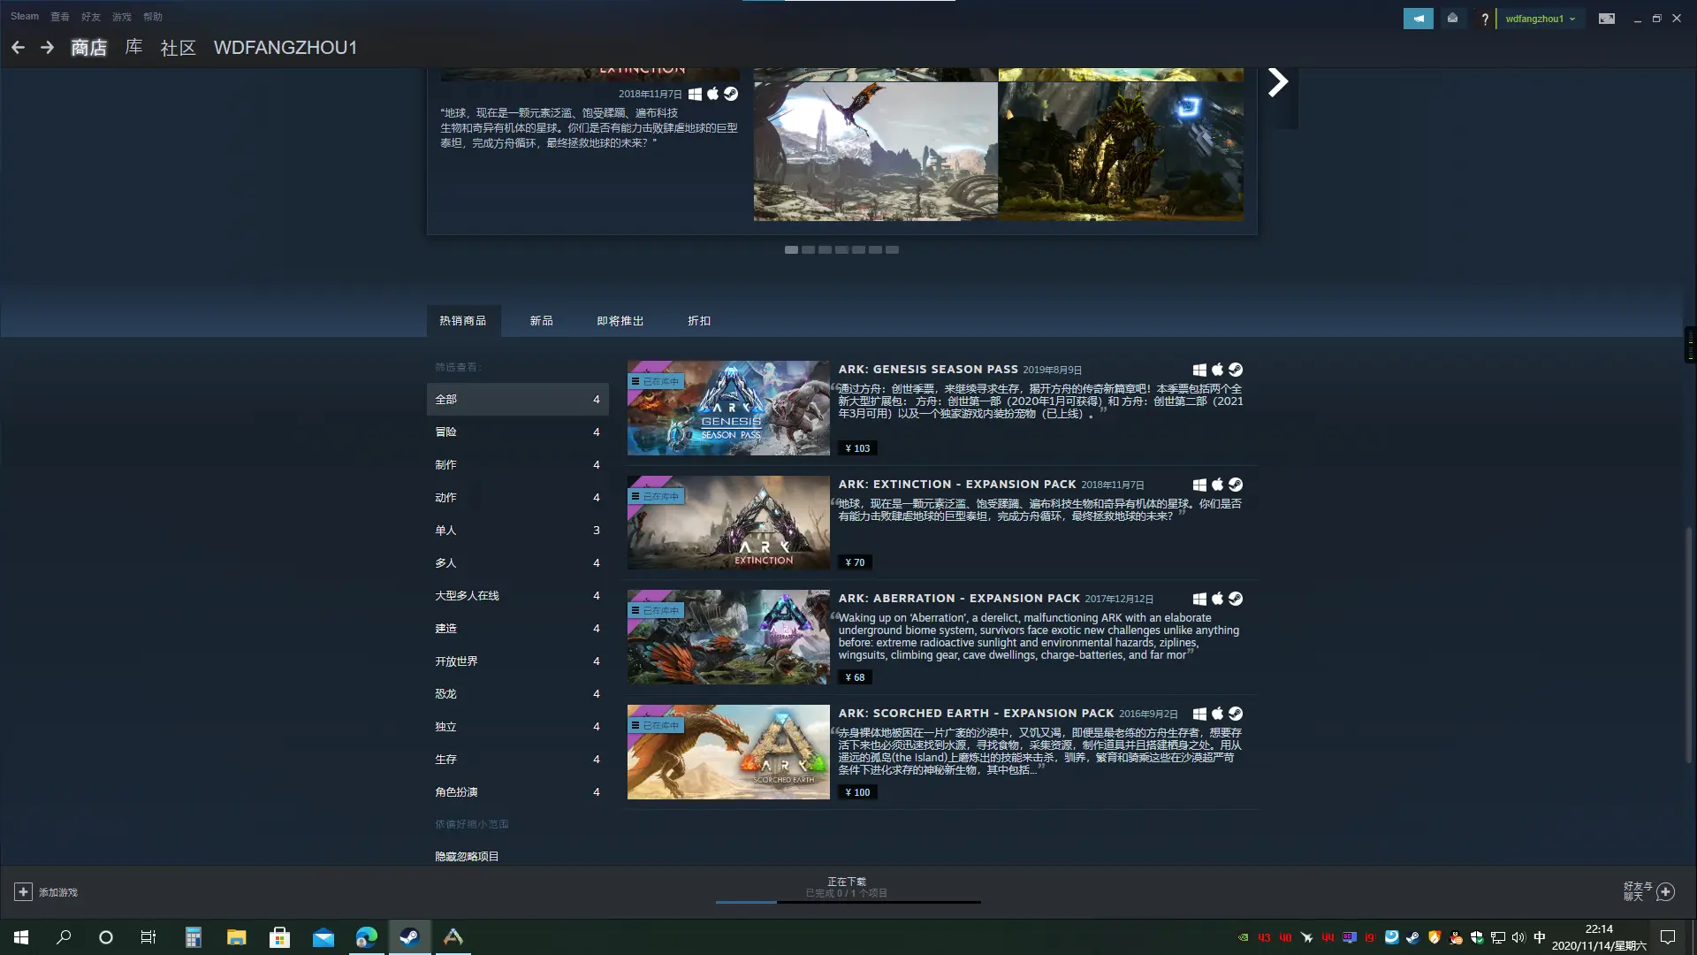Go back with the left arrow button
This screenshot has width=1697, height=955.
click(x=18, y=48)
